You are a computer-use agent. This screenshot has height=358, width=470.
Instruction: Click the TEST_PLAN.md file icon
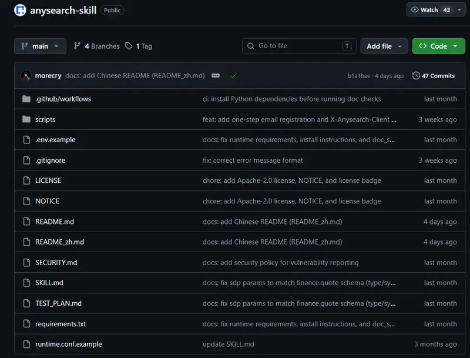pos(26,303)
